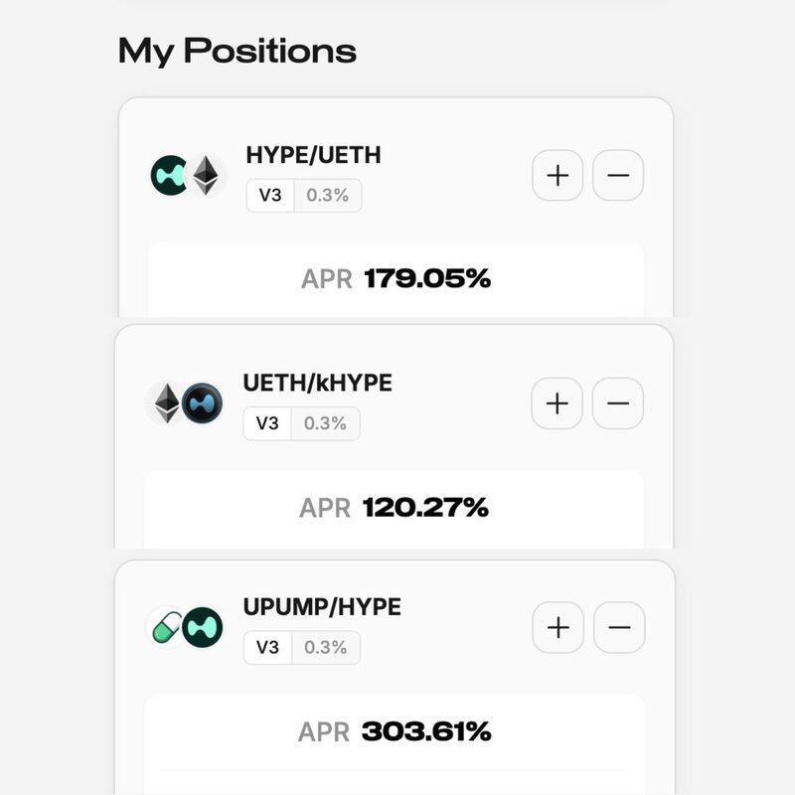Select the 179.05% APR row
The image size is (795, 795).
pos(396,278)
